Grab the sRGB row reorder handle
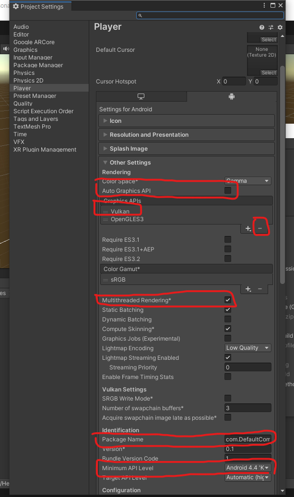Screen dimensions: 294x497 (106, 280)
